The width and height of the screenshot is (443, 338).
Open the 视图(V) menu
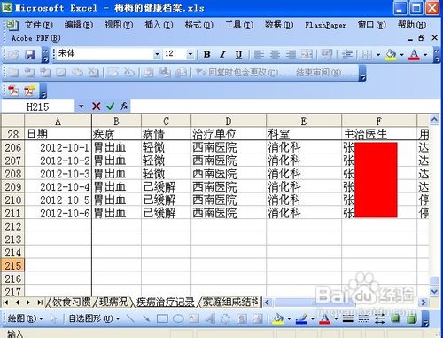[x=119, y=25]
